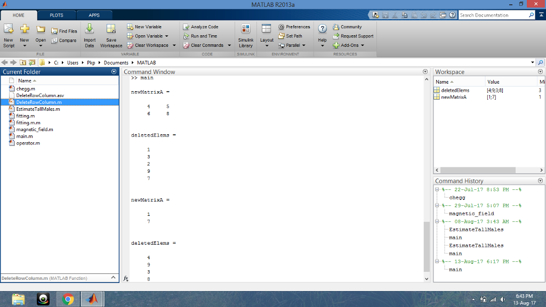Save Workspace to file

[x=111, y=36]
